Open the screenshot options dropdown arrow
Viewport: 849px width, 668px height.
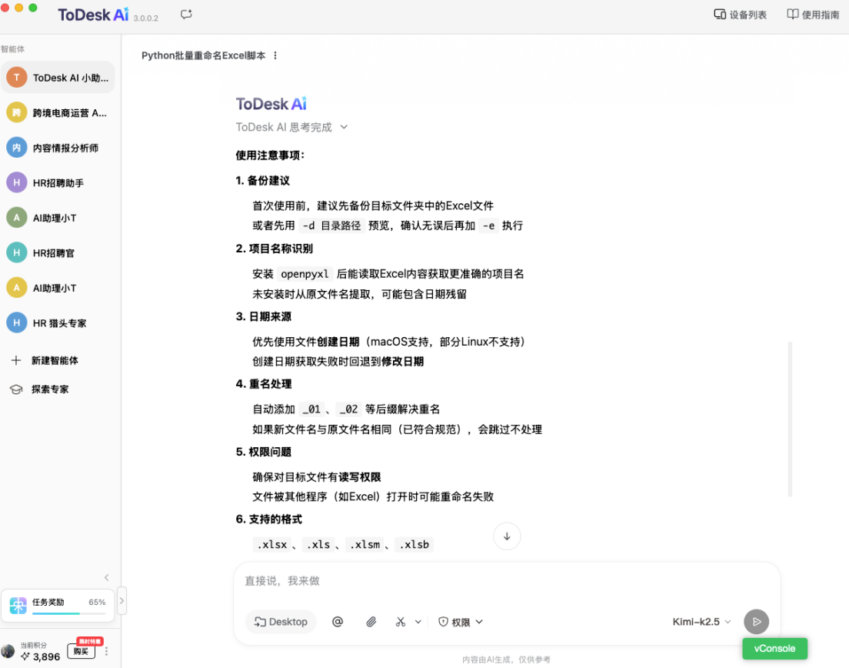(418, 622)
